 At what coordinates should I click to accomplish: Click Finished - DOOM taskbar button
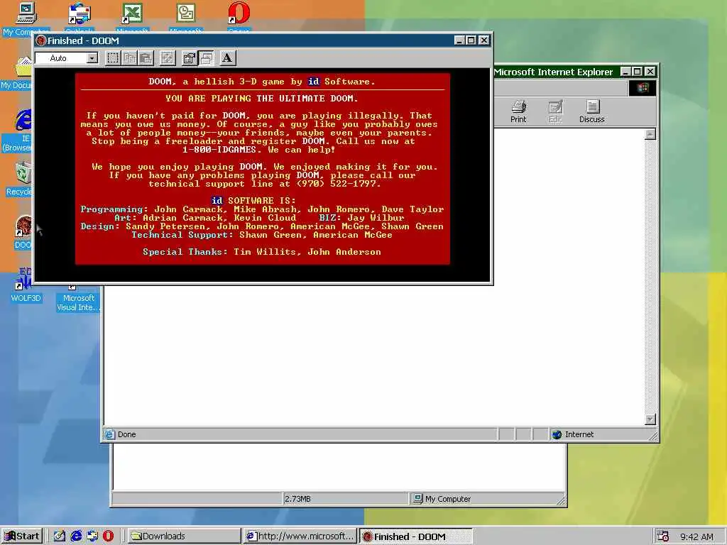[416, 536]
